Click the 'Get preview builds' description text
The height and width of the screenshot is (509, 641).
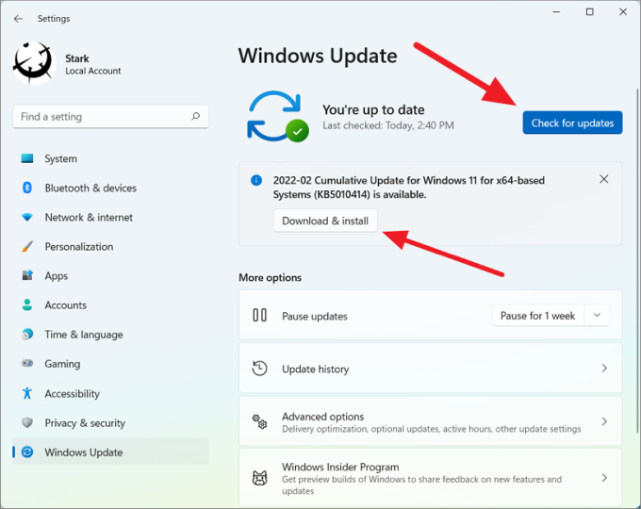click(421, 484)
